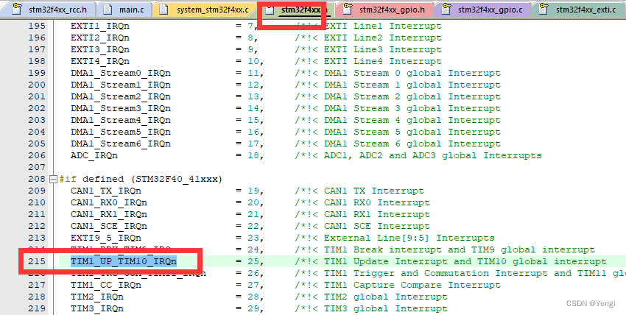626x315 pixels.
Task: Click line number 195 in the gutter
Action: (37, 26)
